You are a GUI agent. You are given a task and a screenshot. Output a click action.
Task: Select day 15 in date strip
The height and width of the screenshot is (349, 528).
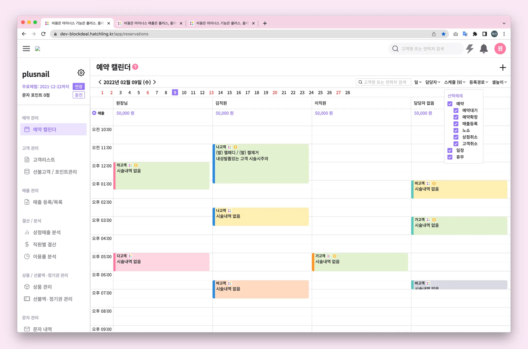point(229,93)
